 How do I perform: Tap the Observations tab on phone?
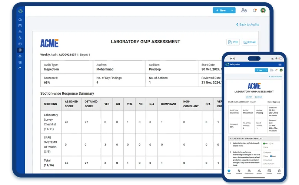pos(249,172)
